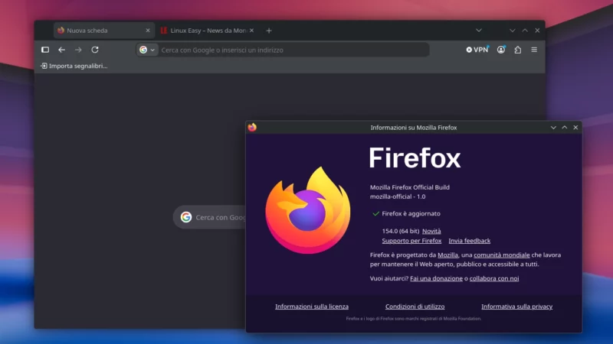Click the Cerca con Google page search box

209,217
